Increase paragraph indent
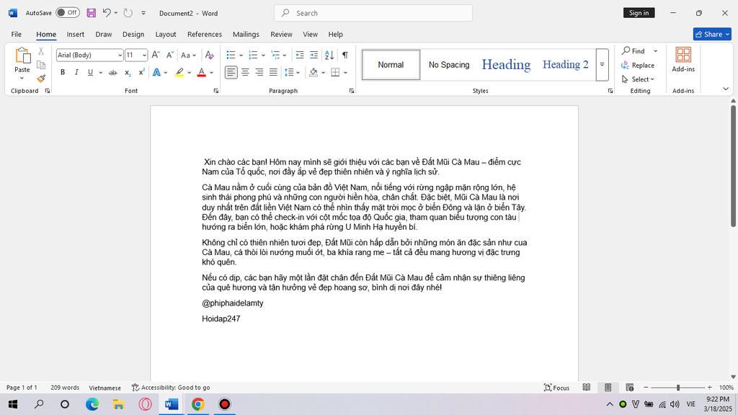This screenshot has height=415, width=738. click(x=314, y=55)
